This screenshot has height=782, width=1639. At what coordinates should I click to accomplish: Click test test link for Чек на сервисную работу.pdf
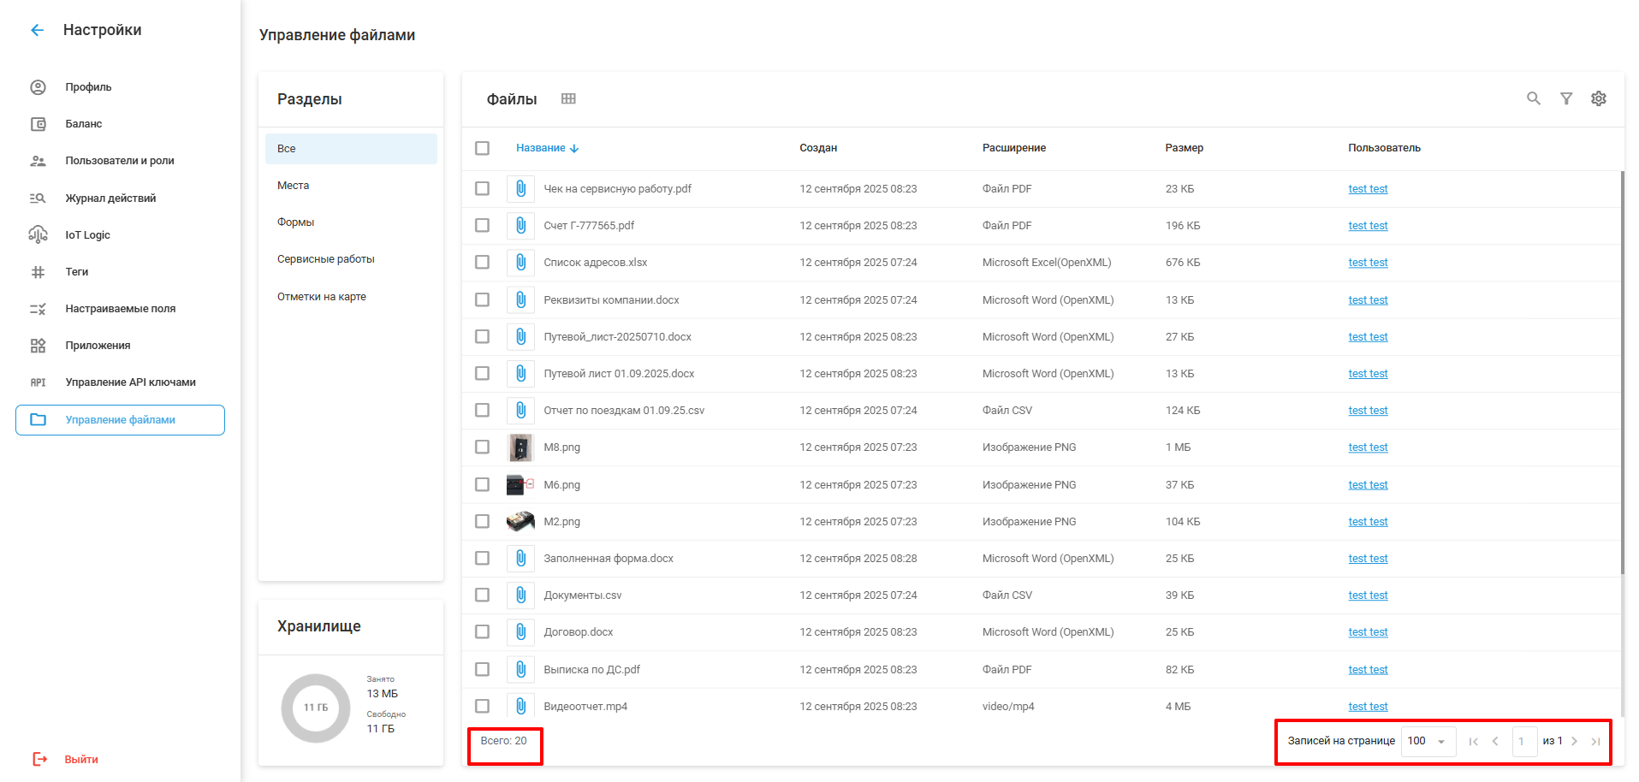tap(1368, 189)
